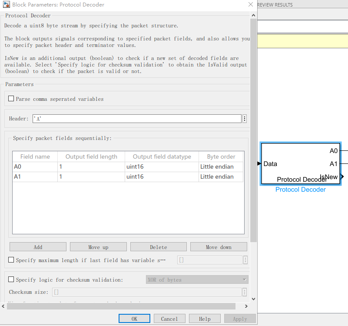Cancel the Block Parameters dialog
This screenshot has height=326, width=348.
[169, 319]
